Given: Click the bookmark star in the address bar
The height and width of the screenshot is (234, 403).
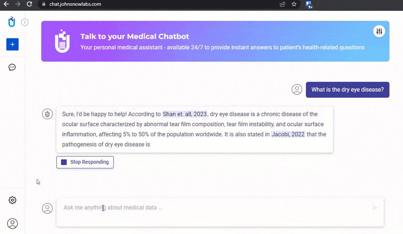Looking at the screenshot, I should point(294,4).
